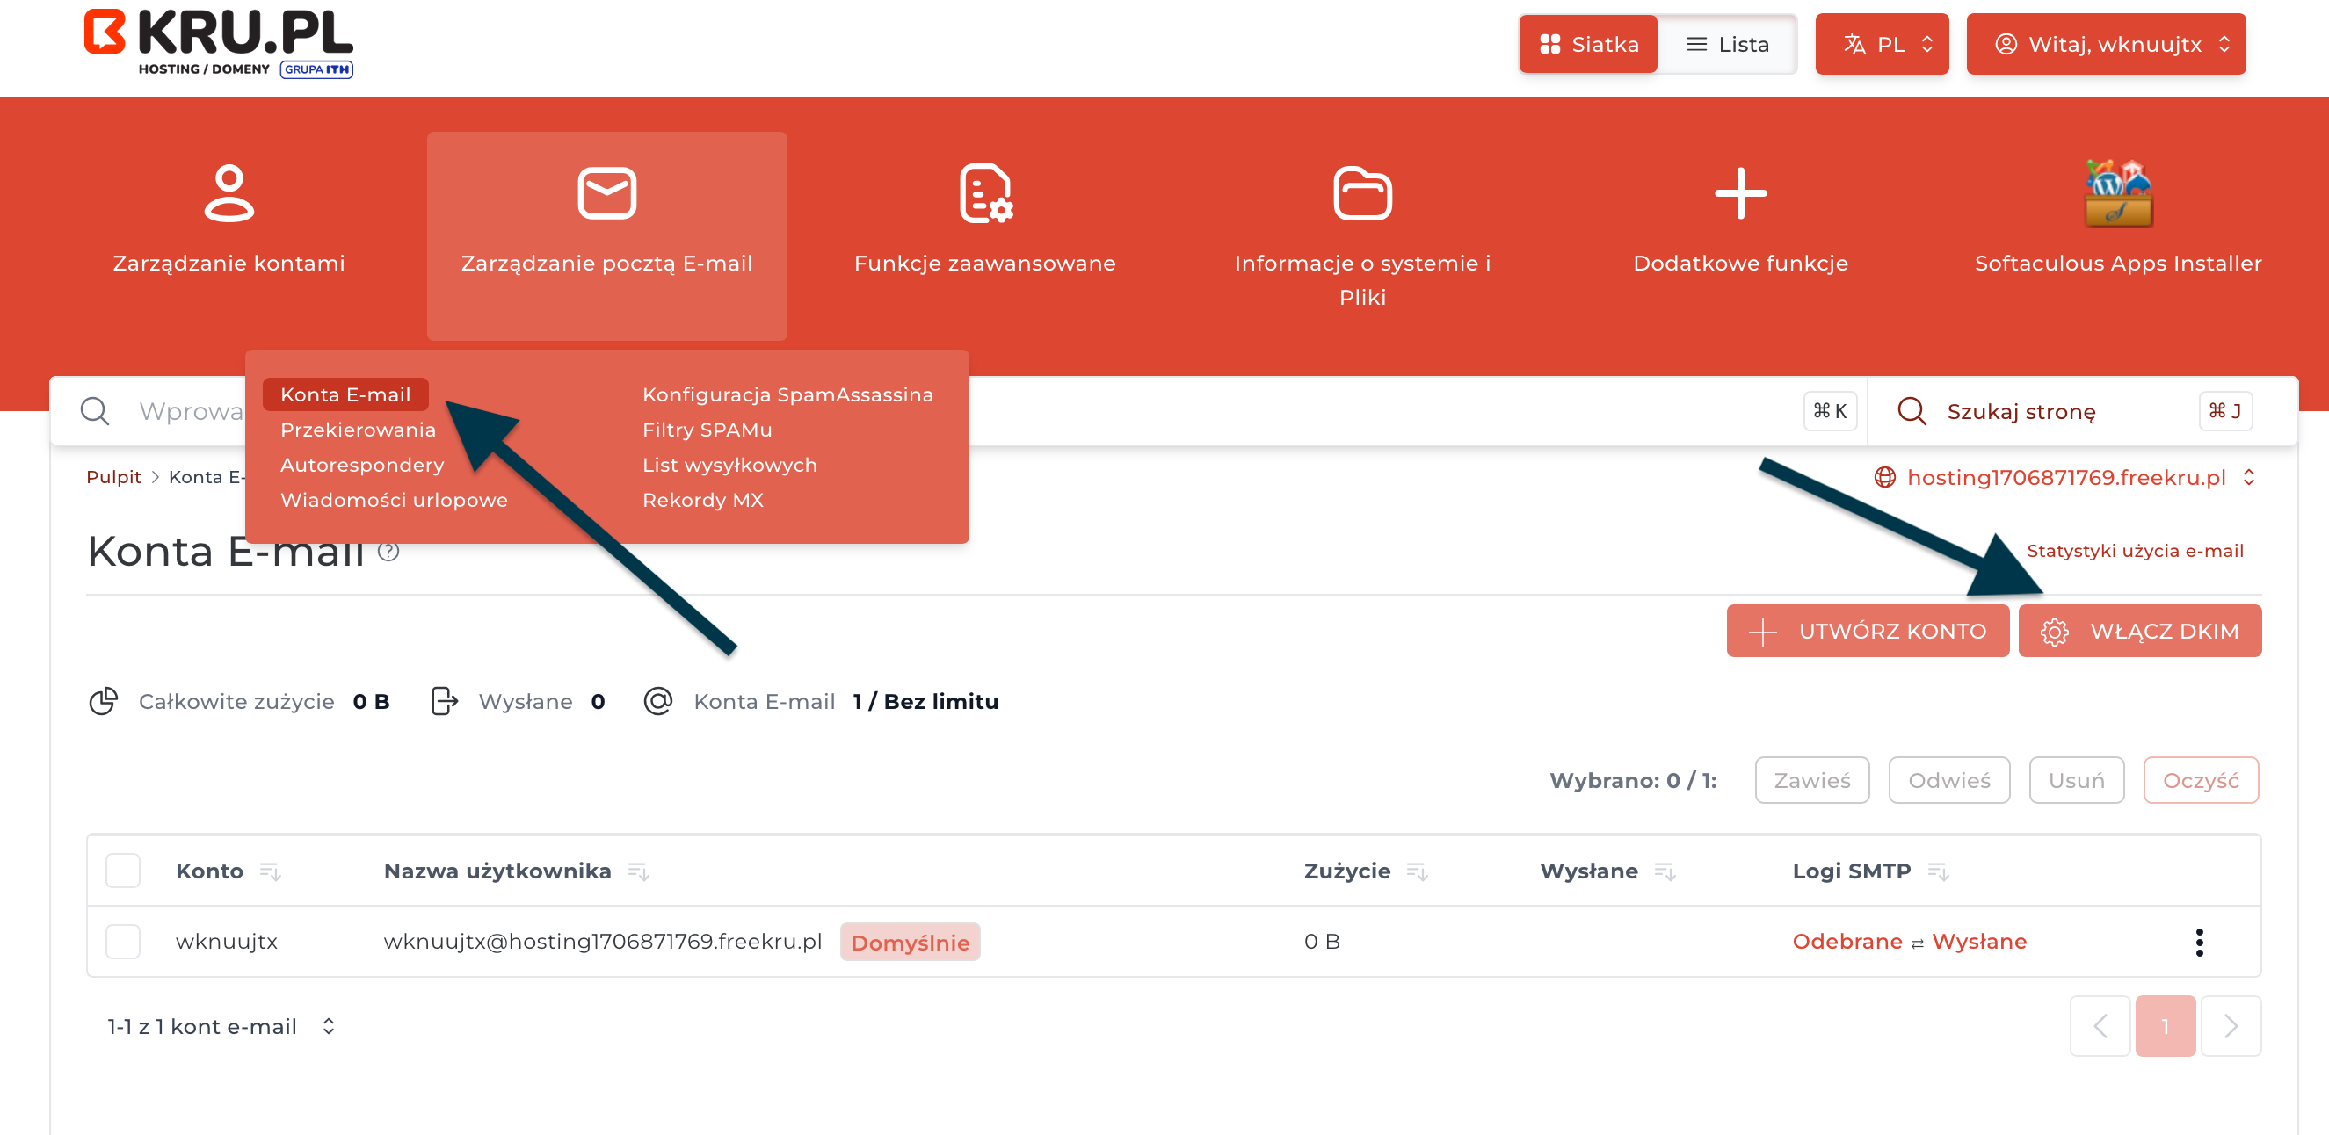Click the Zarządzanie kontami person icon
The image size is (2329, 1135).
pyautogui.click(x=229, y=192)
